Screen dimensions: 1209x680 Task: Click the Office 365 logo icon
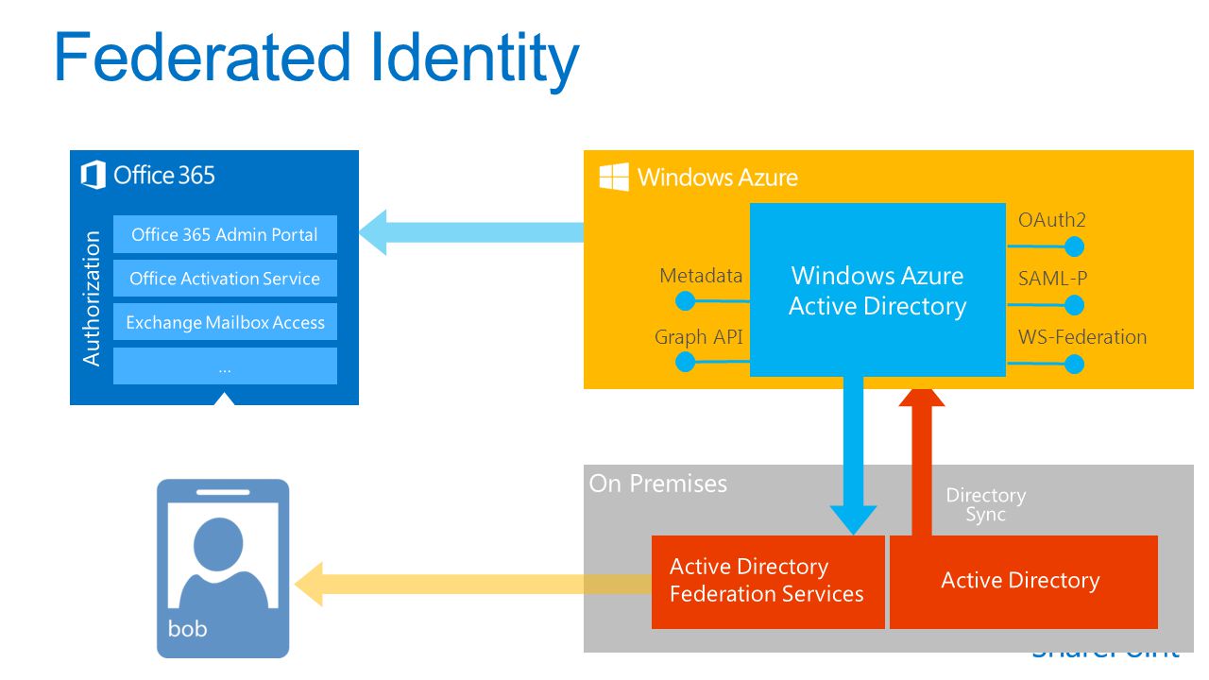[93, 175]
